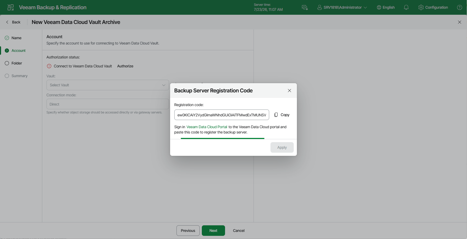Open the Select Vault dropdown
The width and height of the screenshot is (467, 239).
pyautogui.click(x=108, y=85)
